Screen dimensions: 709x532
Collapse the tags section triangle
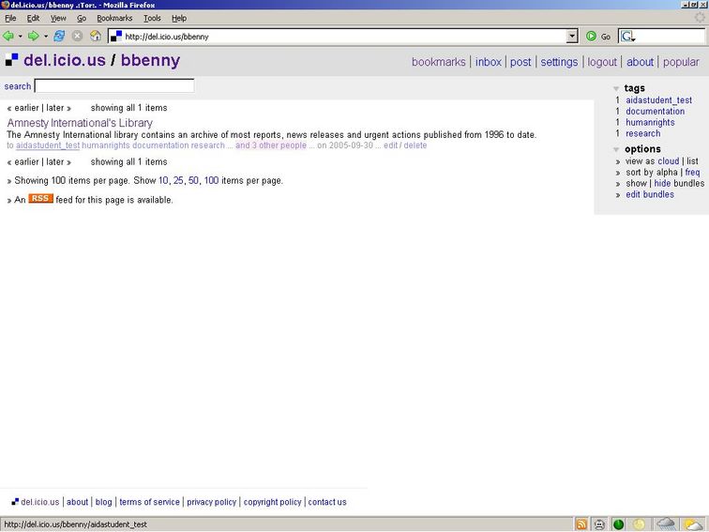coord(616,88)
